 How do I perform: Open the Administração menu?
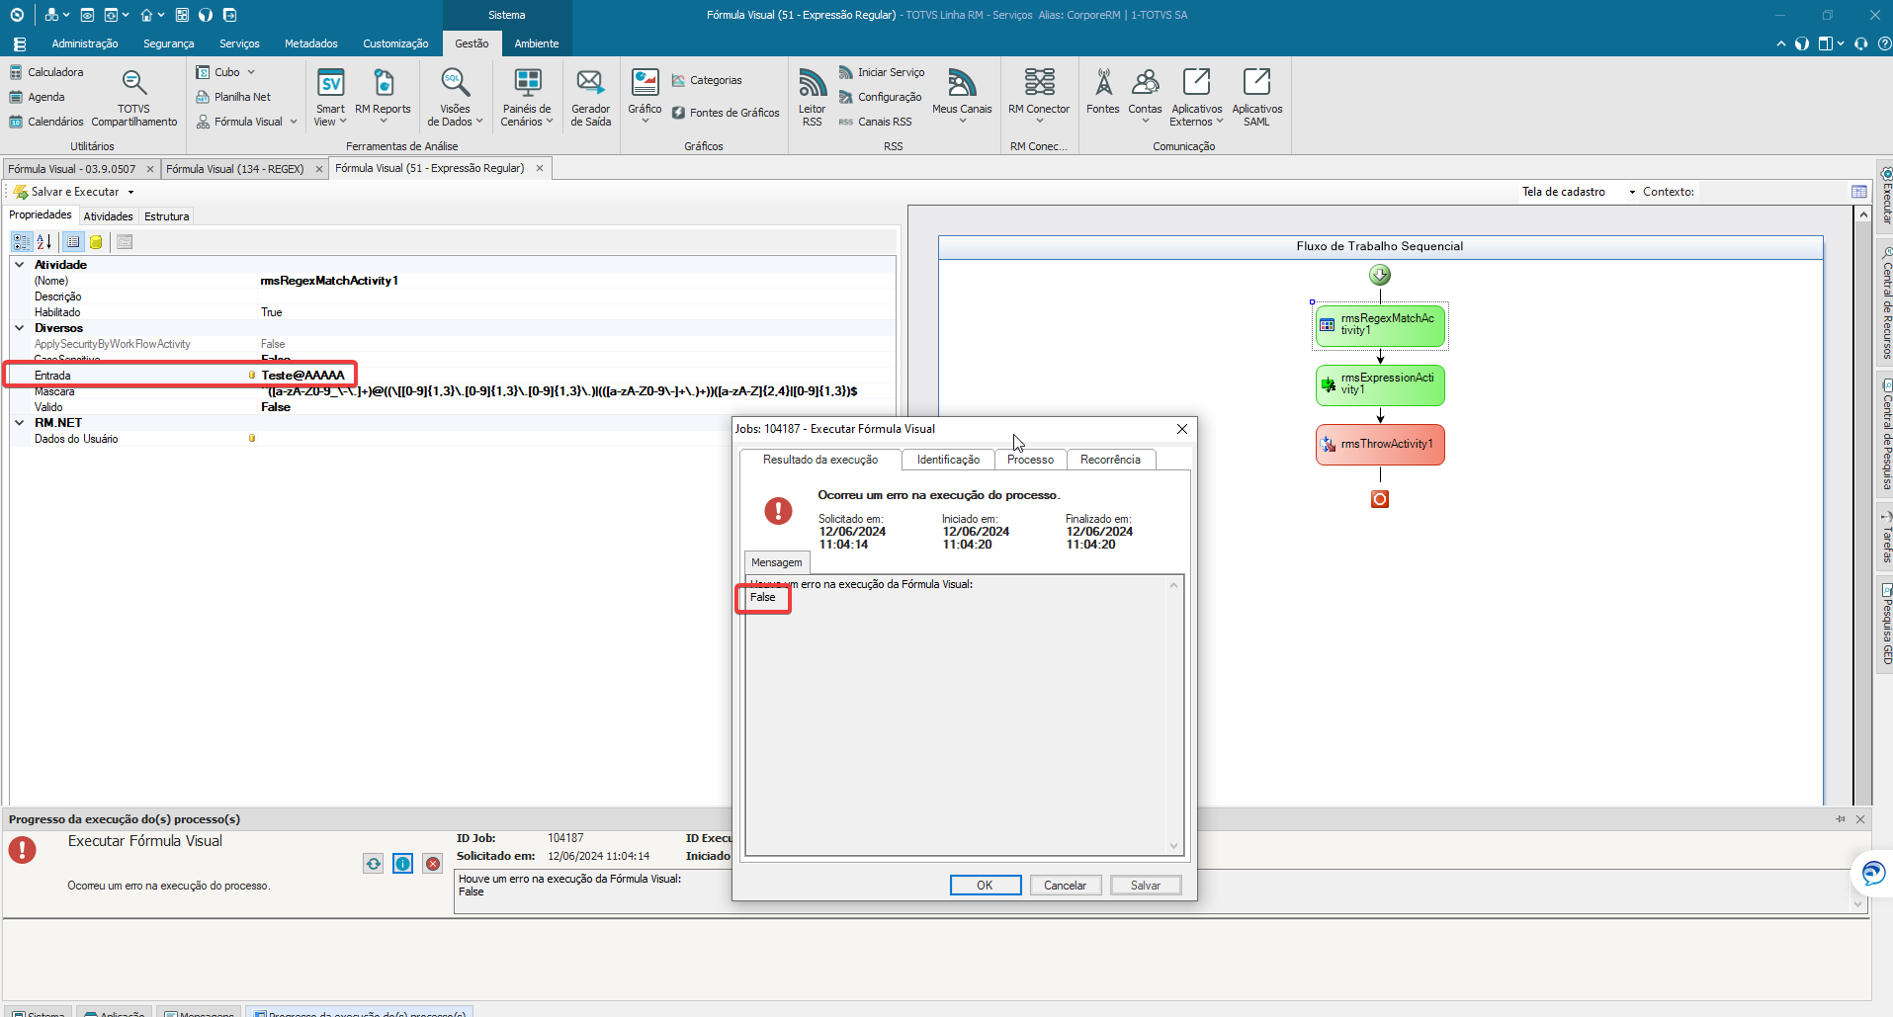85,43
